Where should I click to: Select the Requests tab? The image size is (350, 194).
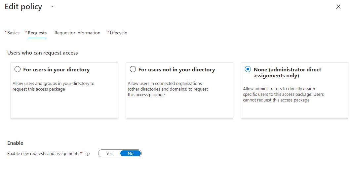coord(37,33)
